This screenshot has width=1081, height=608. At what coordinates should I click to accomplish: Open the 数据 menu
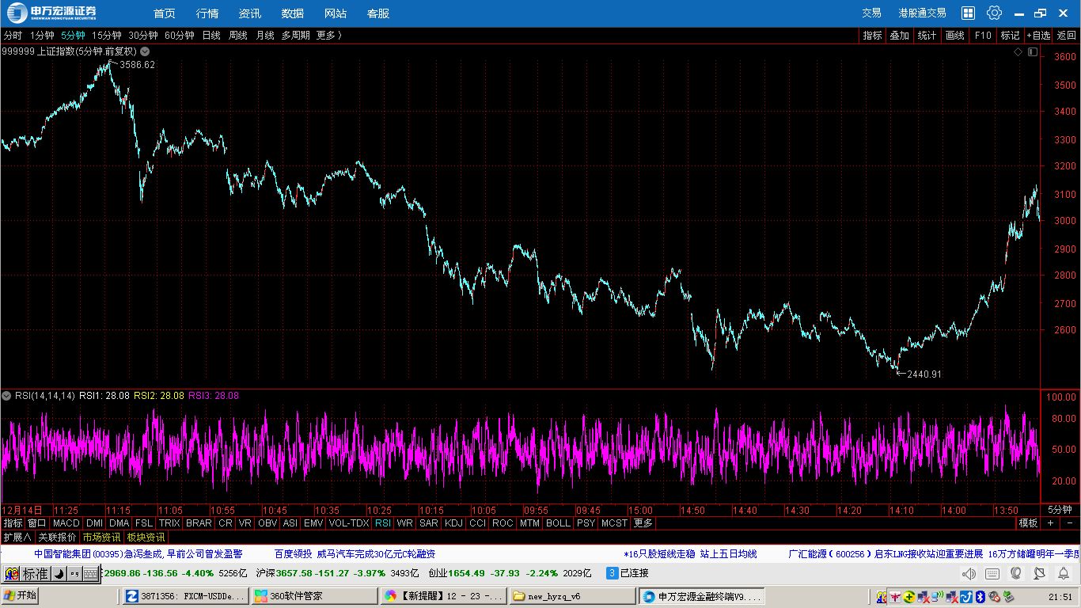click(293, 13)
